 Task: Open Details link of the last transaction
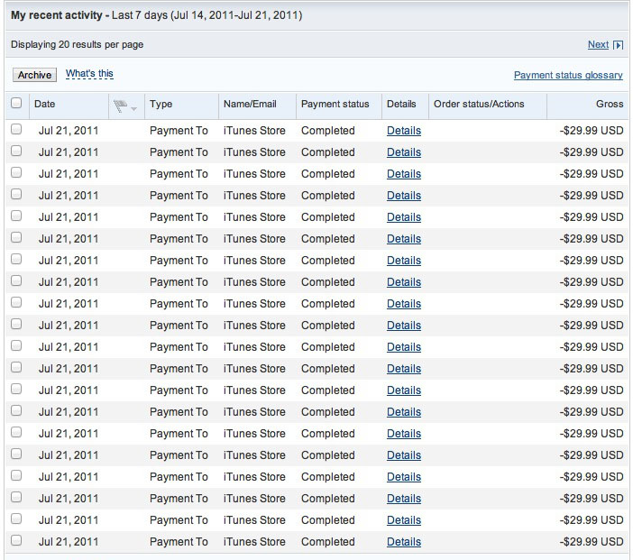click(404, 541)
